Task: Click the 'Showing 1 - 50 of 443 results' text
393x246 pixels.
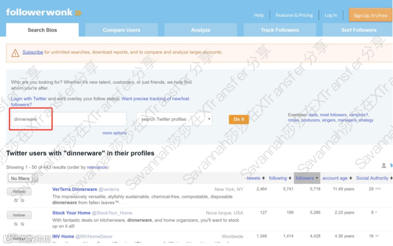Action: [x=36, y=167]
